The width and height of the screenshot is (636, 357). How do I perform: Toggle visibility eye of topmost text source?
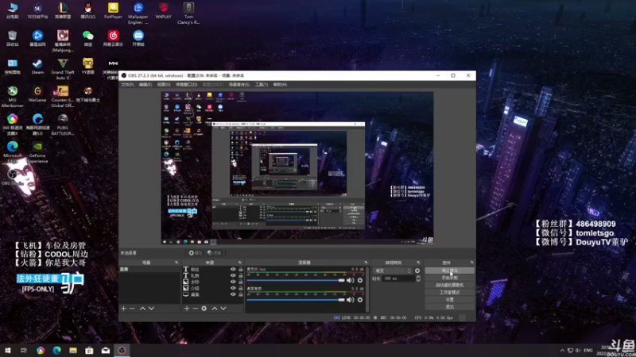pyautogui.click(x=233, y=269)
